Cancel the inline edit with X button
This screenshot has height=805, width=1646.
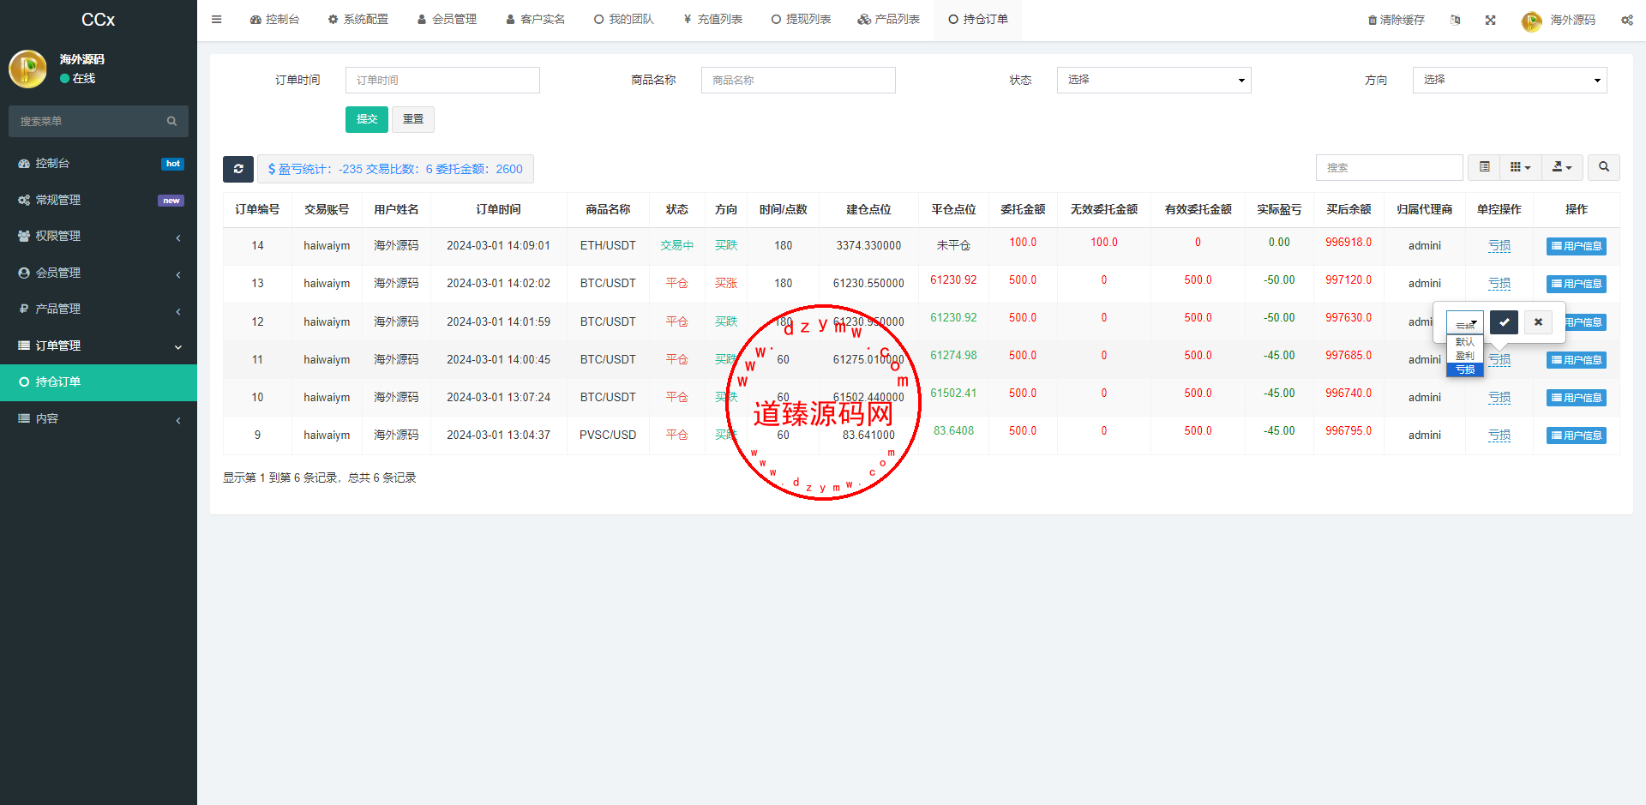[x=1538, y=322]
